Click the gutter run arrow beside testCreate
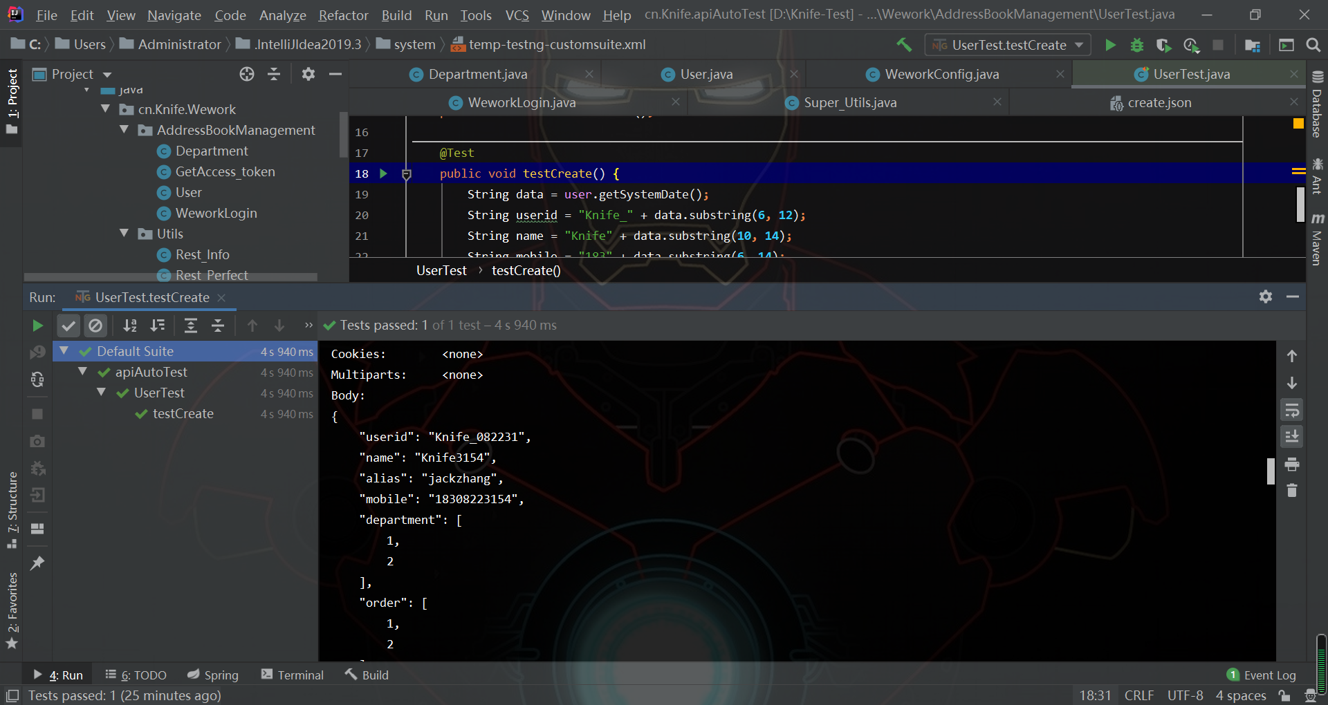 [x=383, y=173]
